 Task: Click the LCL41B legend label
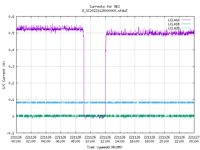pyautogui.click(x=174, y=24)
